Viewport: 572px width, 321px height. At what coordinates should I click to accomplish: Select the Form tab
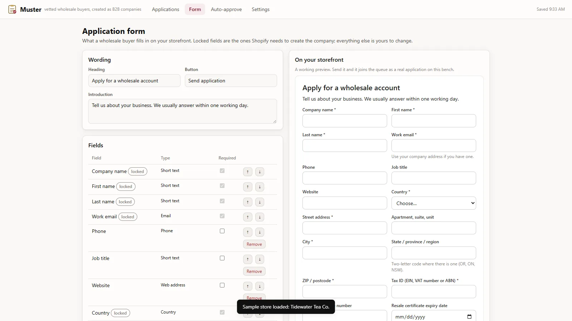[195, 9]
